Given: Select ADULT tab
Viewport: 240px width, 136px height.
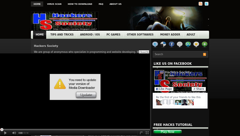Looking at the screenshot, I should tap(191, 35).
